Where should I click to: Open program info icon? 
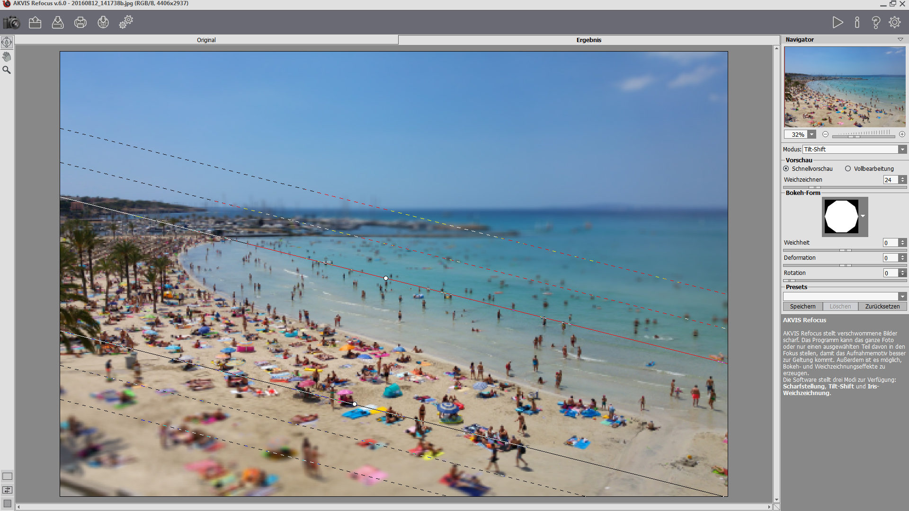click(857, 22)
